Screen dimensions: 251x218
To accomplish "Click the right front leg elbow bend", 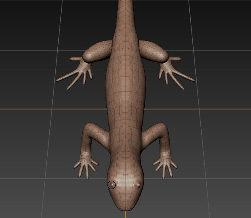I will [163, 127].
